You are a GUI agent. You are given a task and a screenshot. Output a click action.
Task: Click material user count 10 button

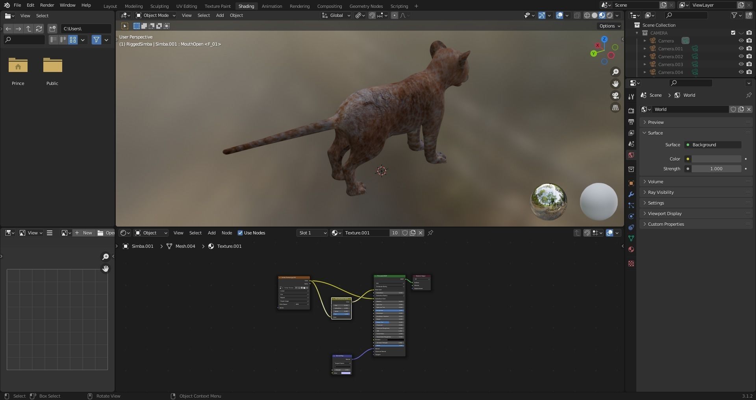(395, 233)
